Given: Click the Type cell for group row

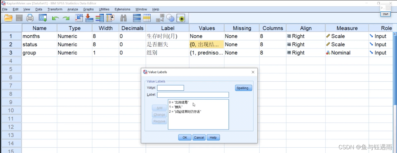Looking at the screenshot, I should [x=75, y=53].
